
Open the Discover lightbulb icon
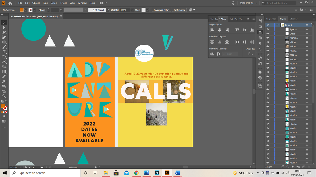[233, 3]
